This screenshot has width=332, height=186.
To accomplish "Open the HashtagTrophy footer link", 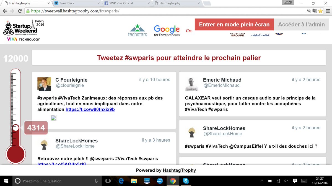I will click(179, 170).
